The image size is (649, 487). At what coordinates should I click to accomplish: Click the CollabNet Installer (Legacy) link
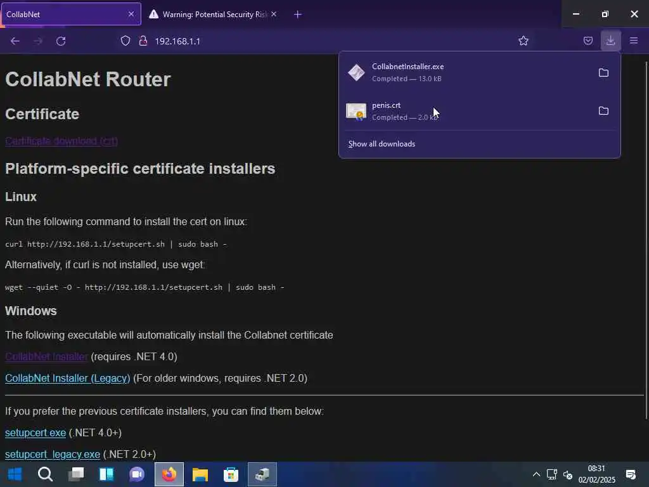[x=67, y=378]
